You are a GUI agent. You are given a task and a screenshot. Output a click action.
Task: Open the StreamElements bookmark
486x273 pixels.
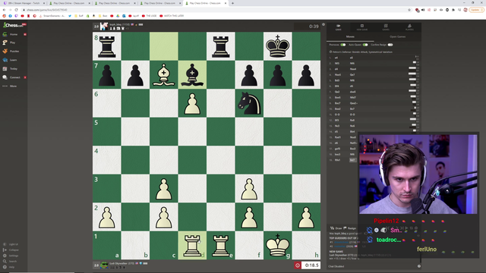(x=52, y=16)
